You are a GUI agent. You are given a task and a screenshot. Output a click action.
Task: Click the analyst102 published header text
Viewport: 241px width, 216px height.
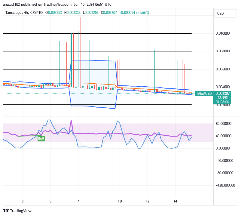click(57, 5)
